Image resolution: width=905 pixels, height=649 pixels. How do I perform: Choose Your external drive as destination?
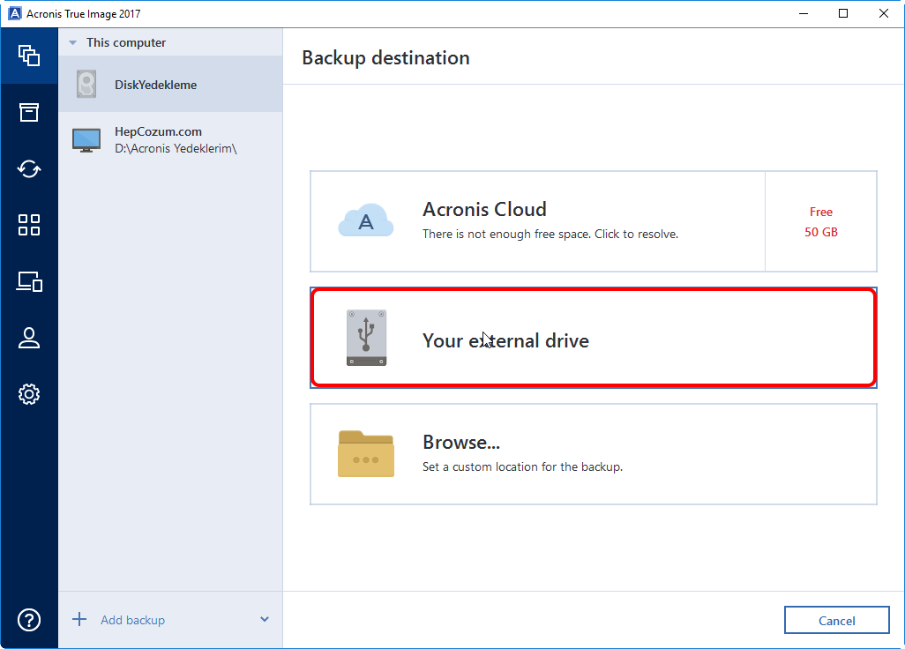pos(594,338)
